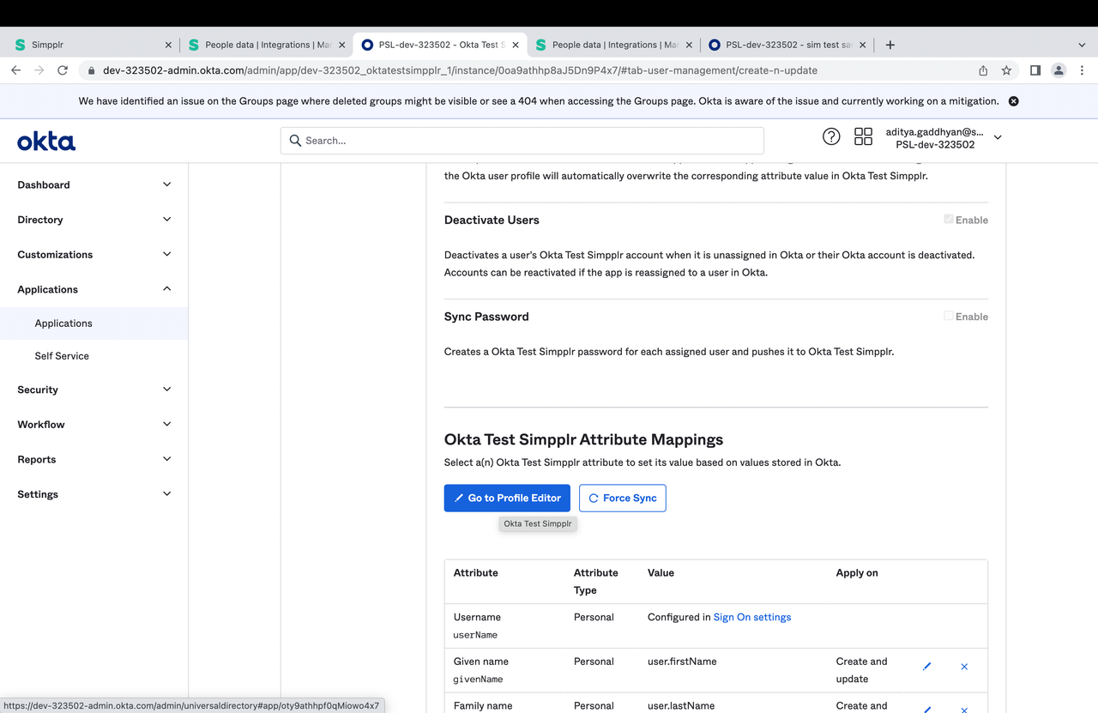Image resolution: width=1098 pixels, height=713 pixels.
Task: Open Search by clicking the magnifier icon
Action: (295, 140)
